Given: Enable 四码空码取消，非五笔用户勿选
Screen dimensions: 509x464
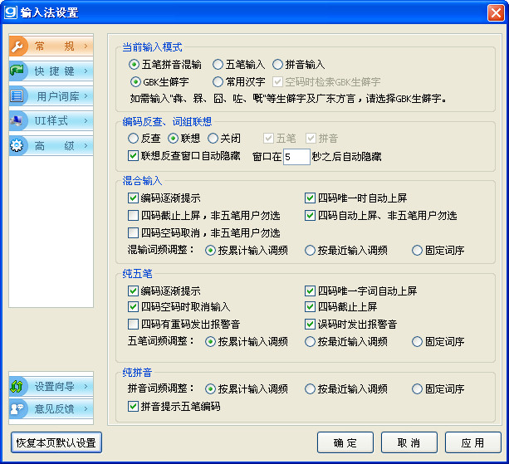Looking at the screenshot, I should point(204,233).
